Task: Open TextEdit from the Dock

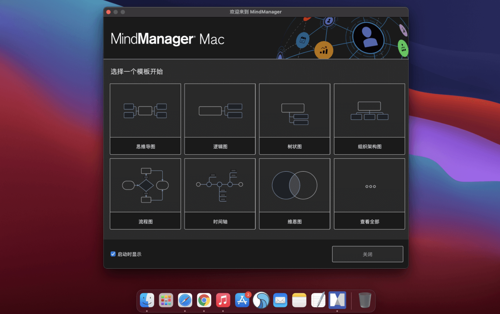Action: point(318,300)
